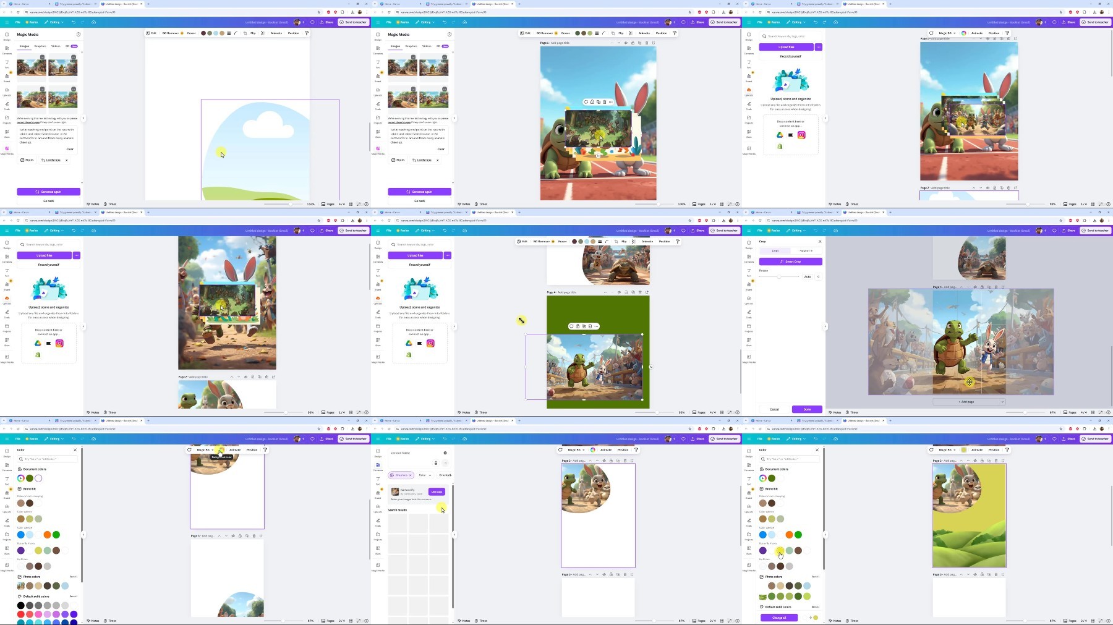Clear the 'cartoon forest' search text
The height and width of the screenshot is (625, 1113).
(445, 453)
